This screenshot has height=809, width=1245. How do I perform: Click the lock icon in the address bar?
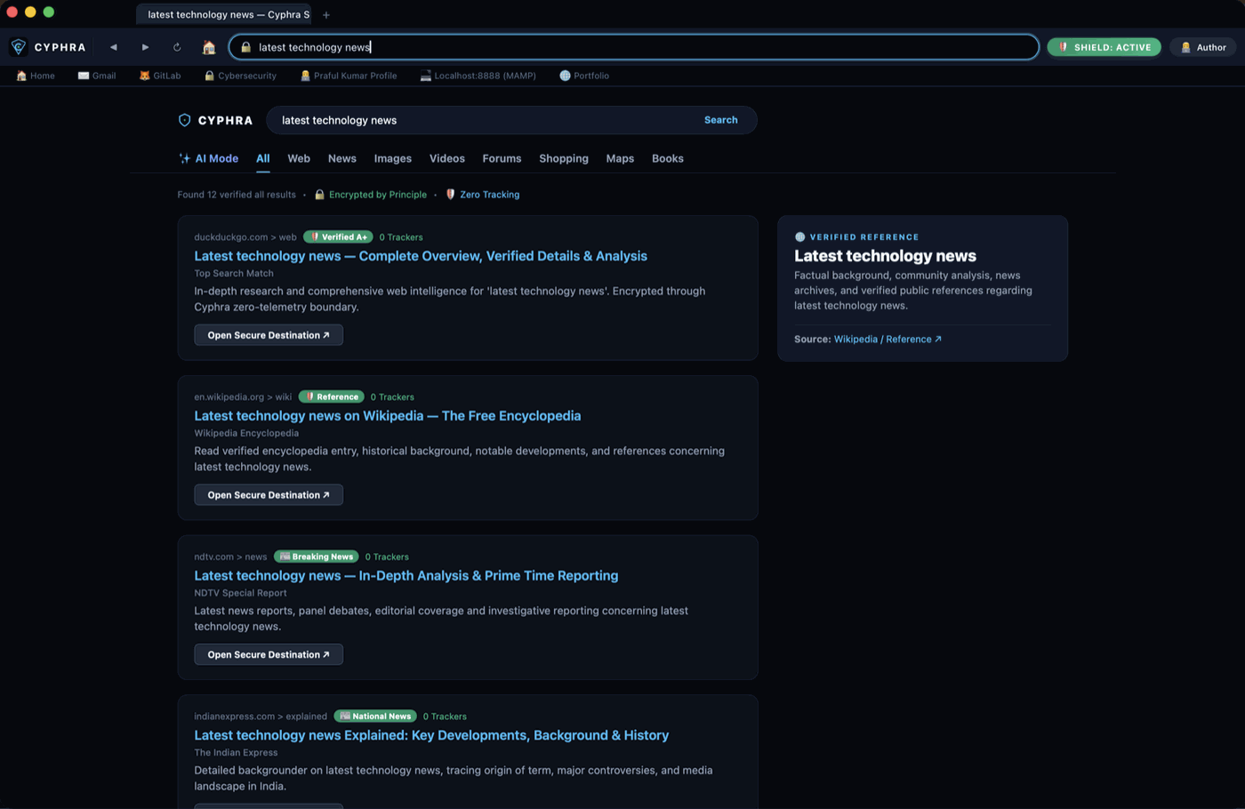click(x=246, y=47)
